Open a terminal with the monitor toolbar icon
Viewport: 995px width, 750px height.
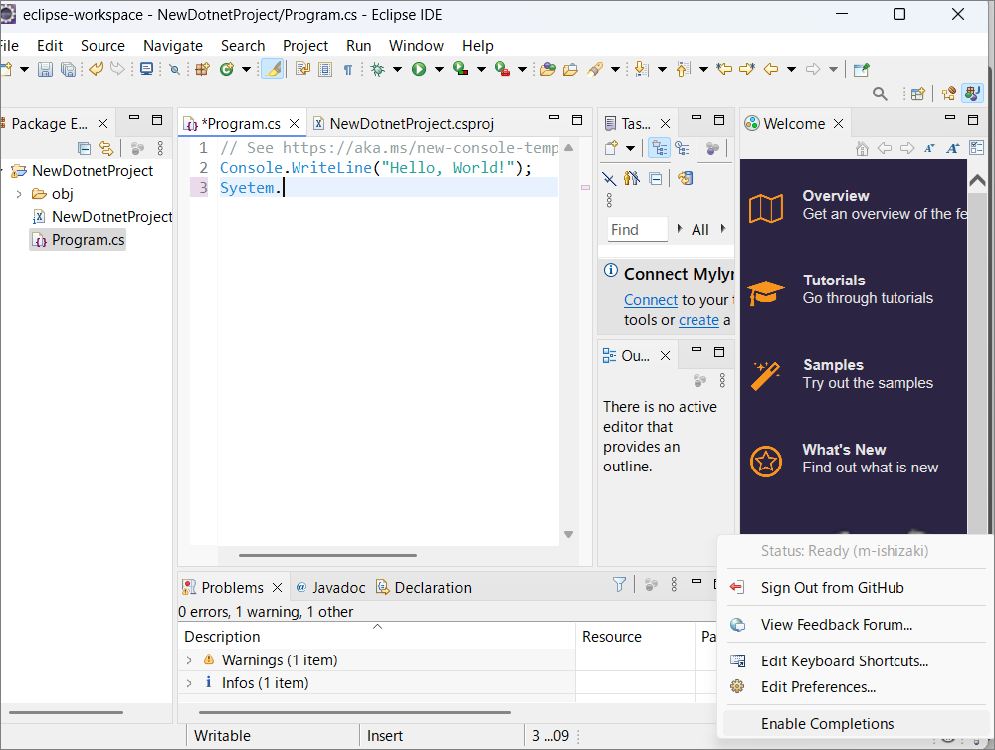tap(146, 69)
